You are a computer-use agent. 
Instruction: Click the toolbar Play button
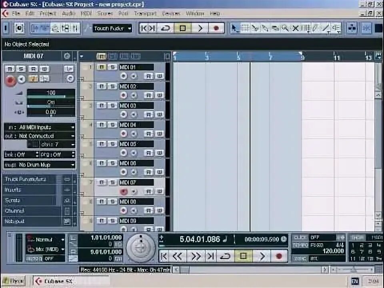pos(200,28)
